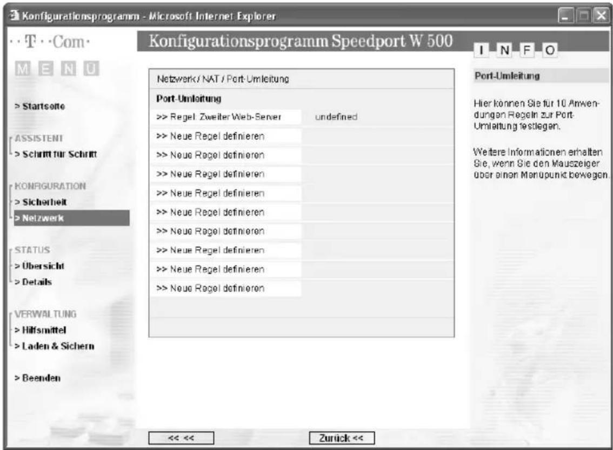Click the Zurück << button
The width and height of the screenshot is (613, 450).
[342, 438]
